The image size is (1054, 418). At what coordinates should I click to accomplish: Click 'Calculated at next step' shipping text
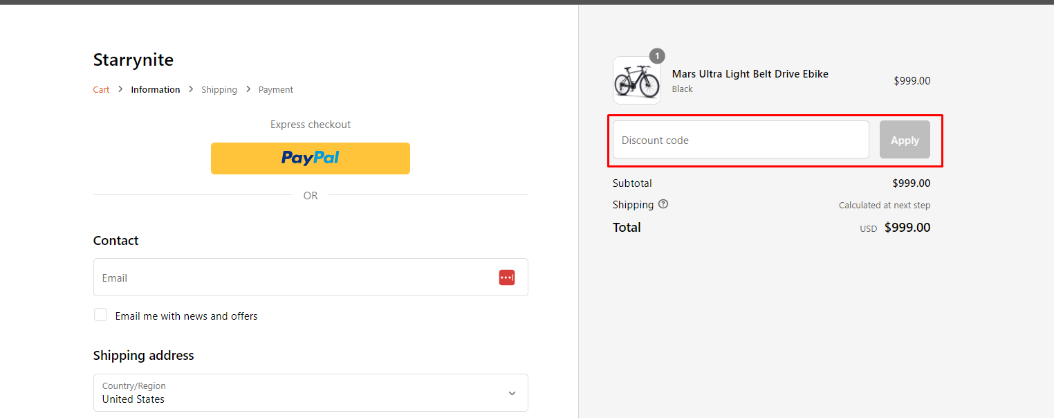click(885, 206)
